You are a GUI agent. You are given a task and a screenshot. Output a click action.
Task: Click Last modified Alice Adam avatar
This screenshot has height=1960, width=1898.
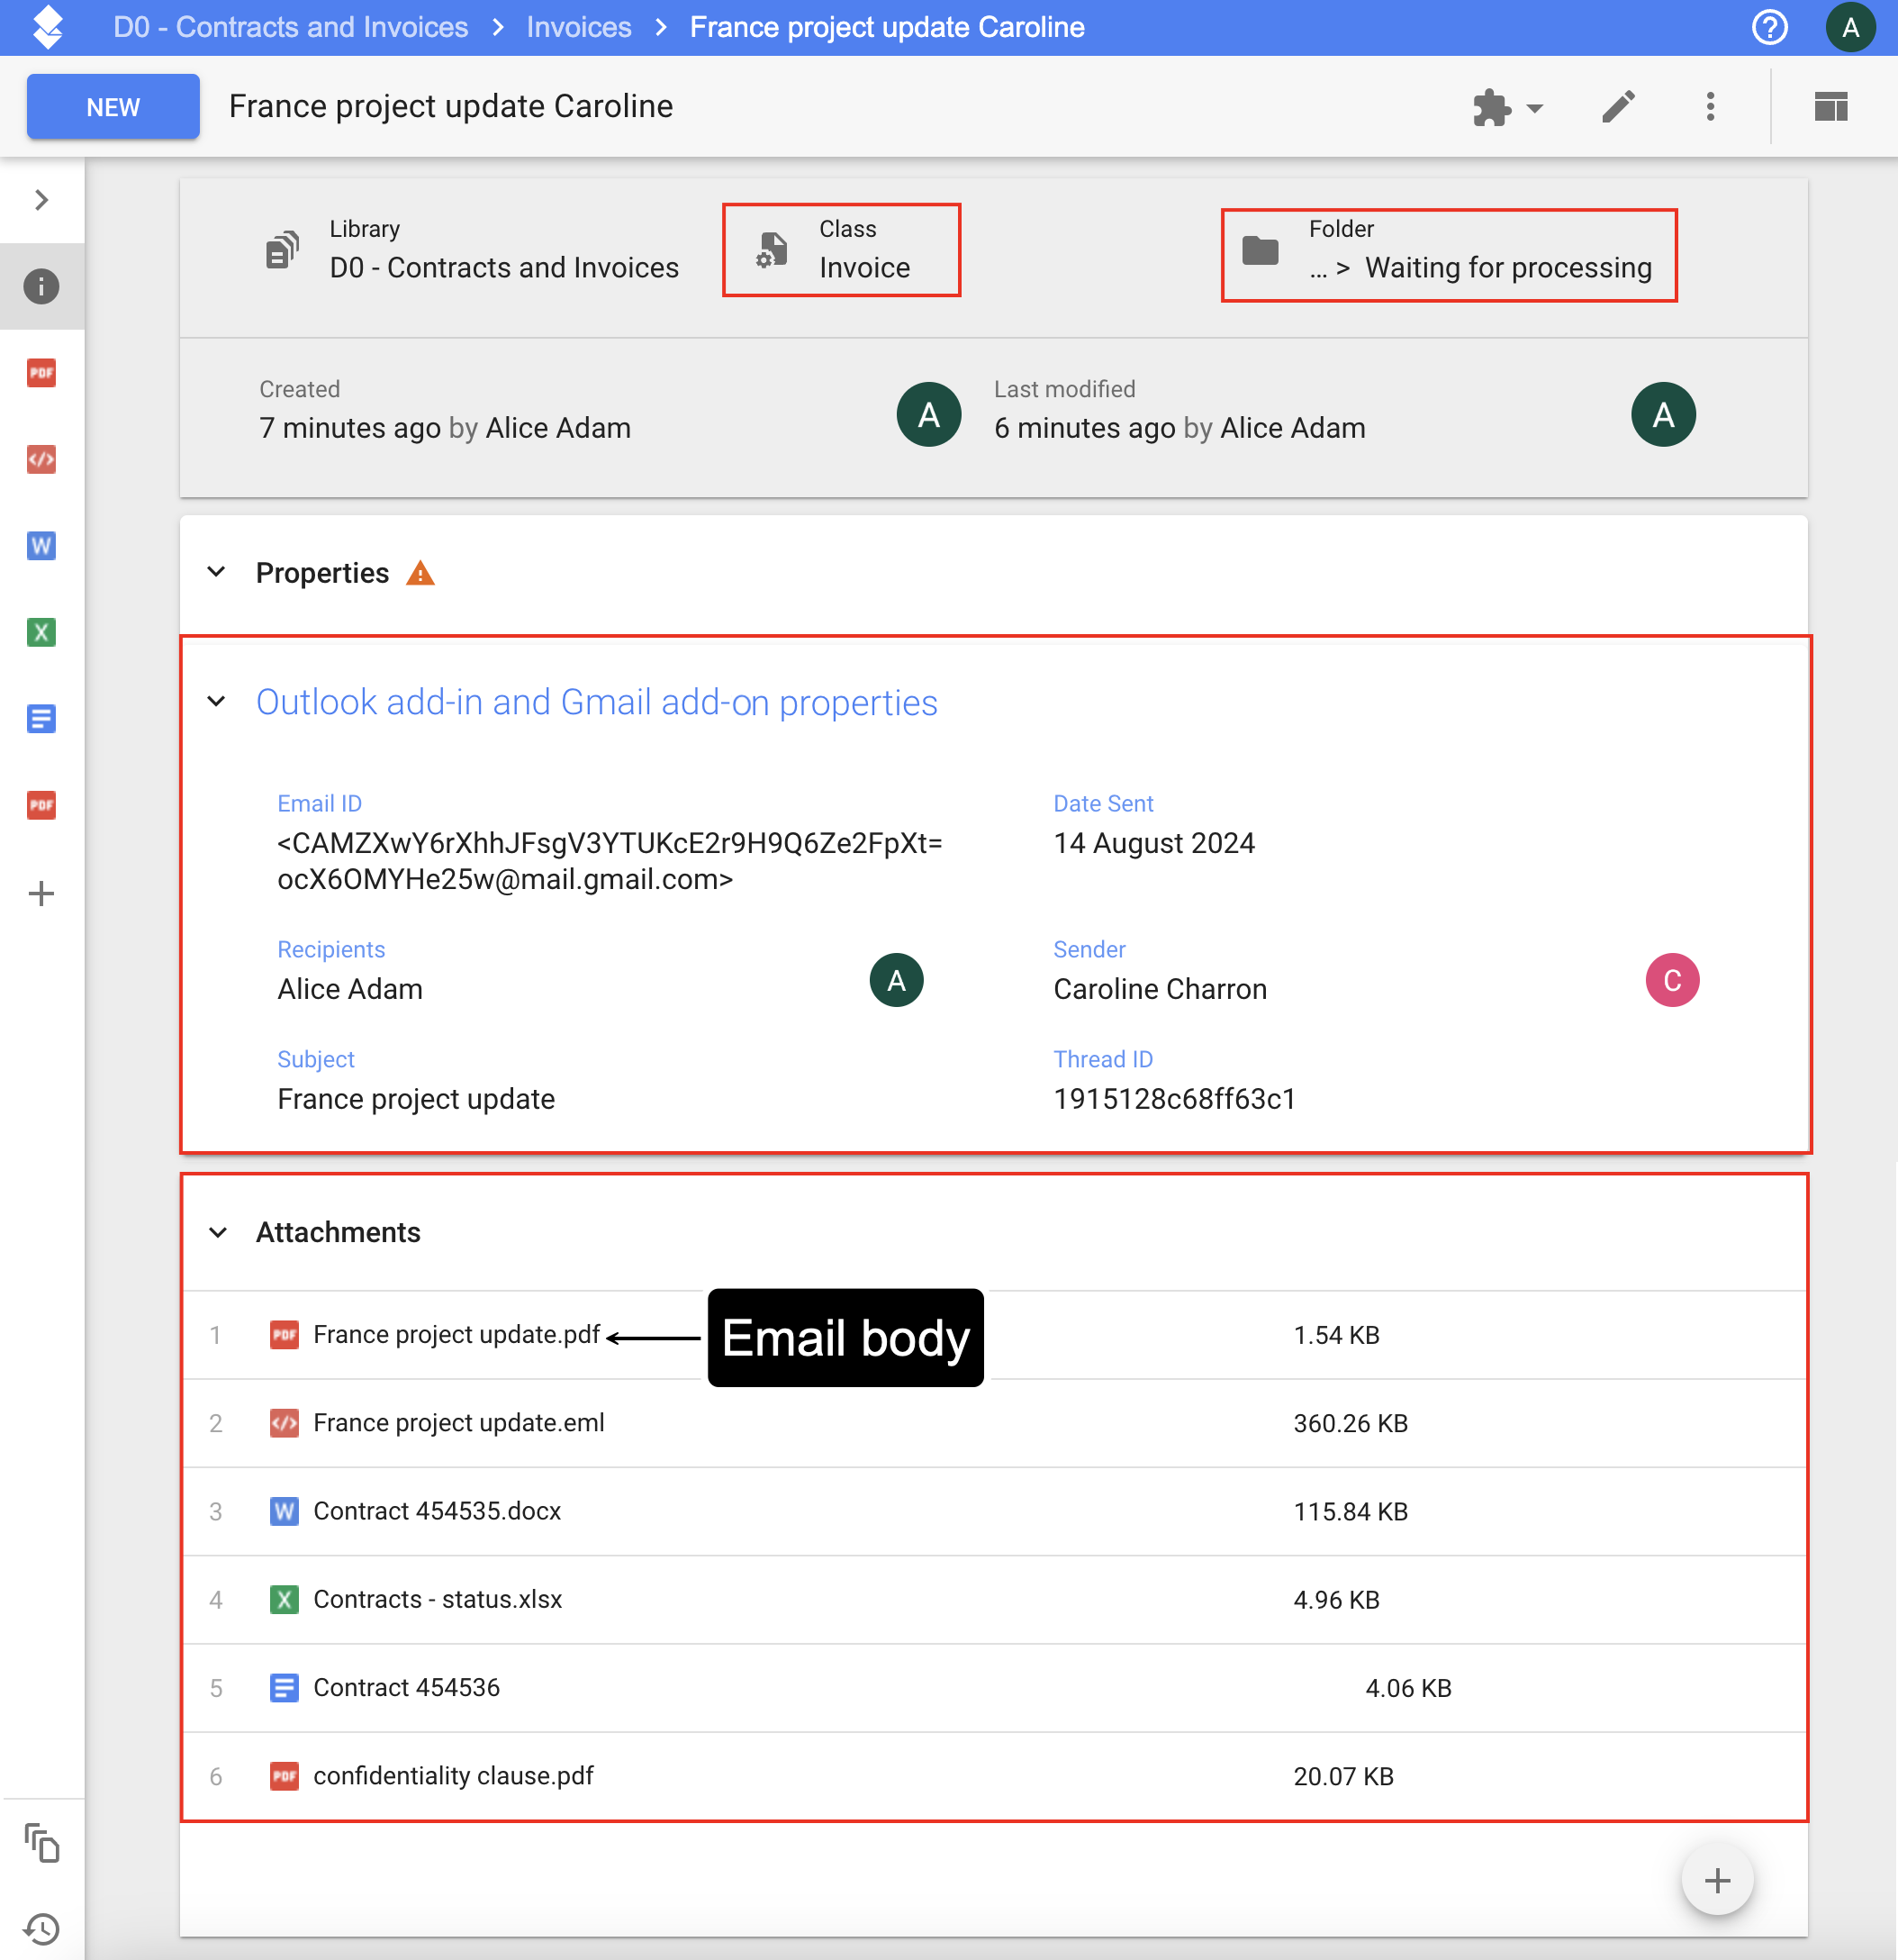coord(1663,414)
